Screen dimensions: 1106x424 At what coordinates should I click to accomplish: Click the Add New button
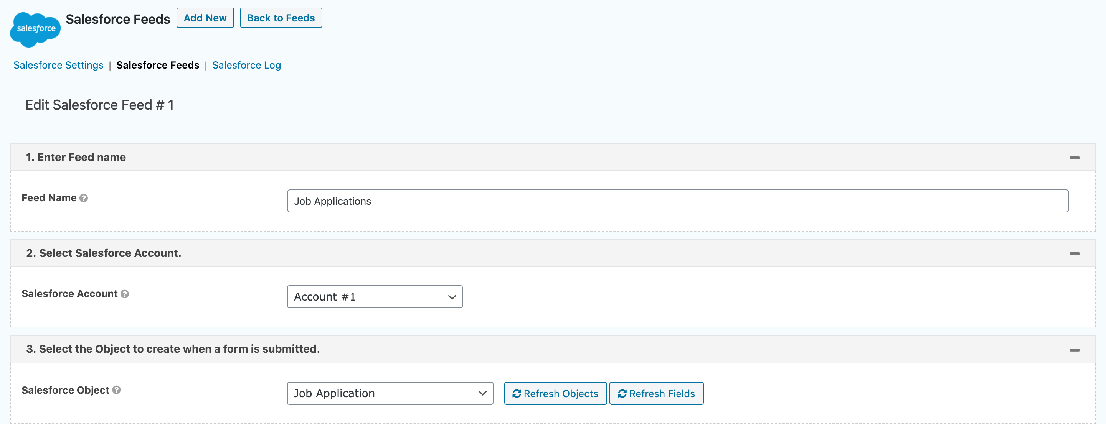205,18
